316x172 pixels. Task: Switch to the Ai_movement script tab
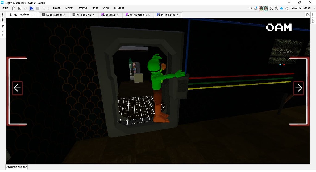pos(138,15)
